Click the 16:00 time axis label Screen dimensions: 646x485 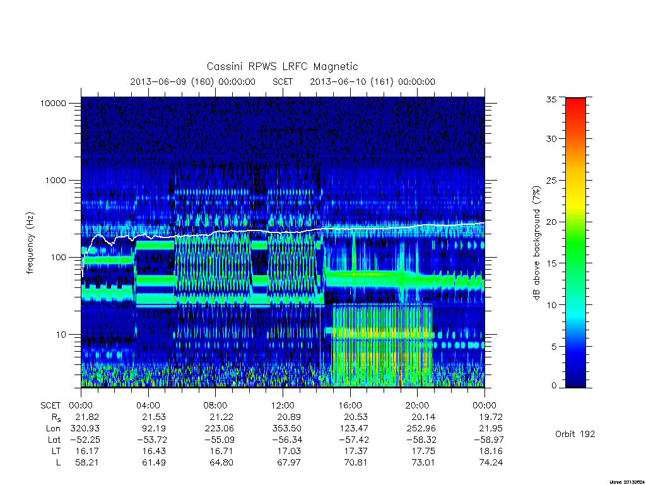[x=350, y=405]
